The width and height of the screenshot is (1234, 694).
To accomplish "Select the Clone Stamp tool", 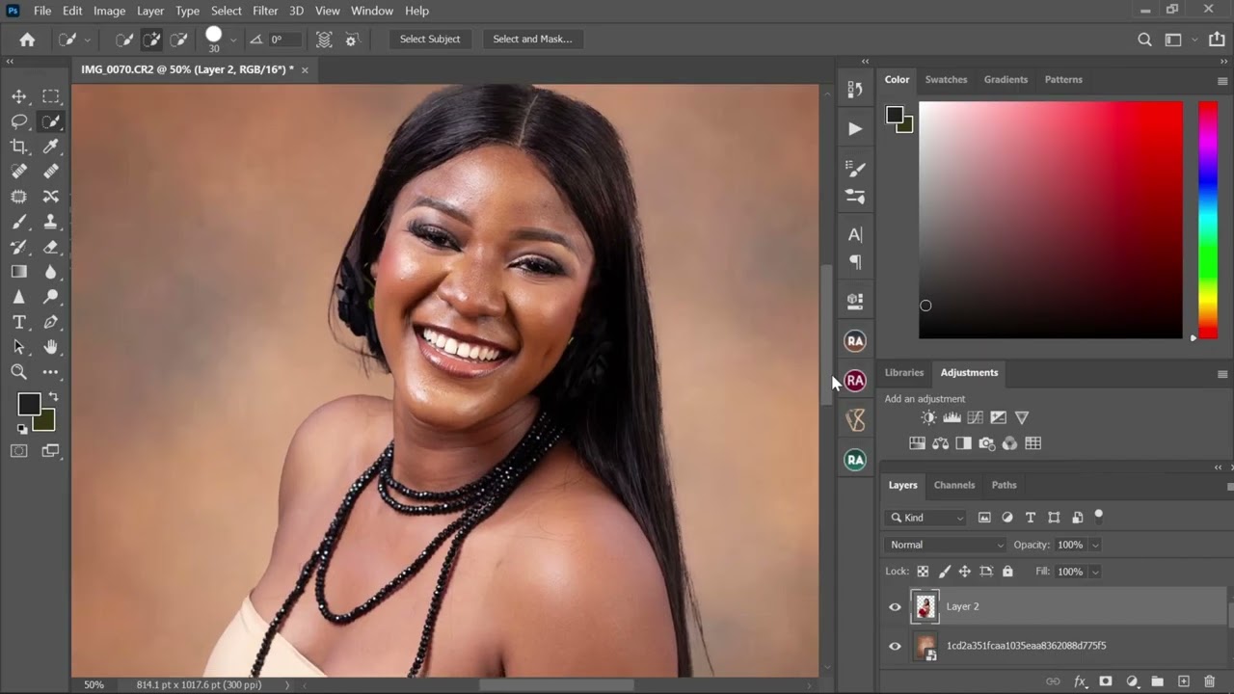I will [x=51, y=222].
